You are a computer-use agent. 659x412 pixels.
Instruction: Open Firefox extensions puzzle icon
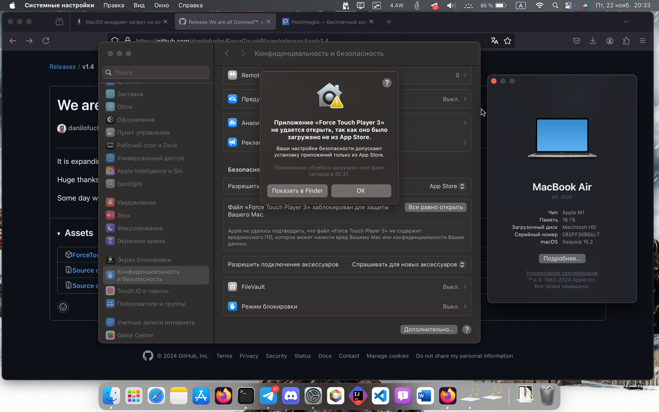[x=626, y=41]
